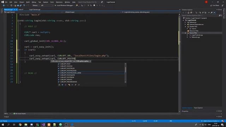The height and width of the screenshot is (127, 226).
Task: Toggle the yellow IntelliSense filter icon
Action: click(x=69, y=85)
